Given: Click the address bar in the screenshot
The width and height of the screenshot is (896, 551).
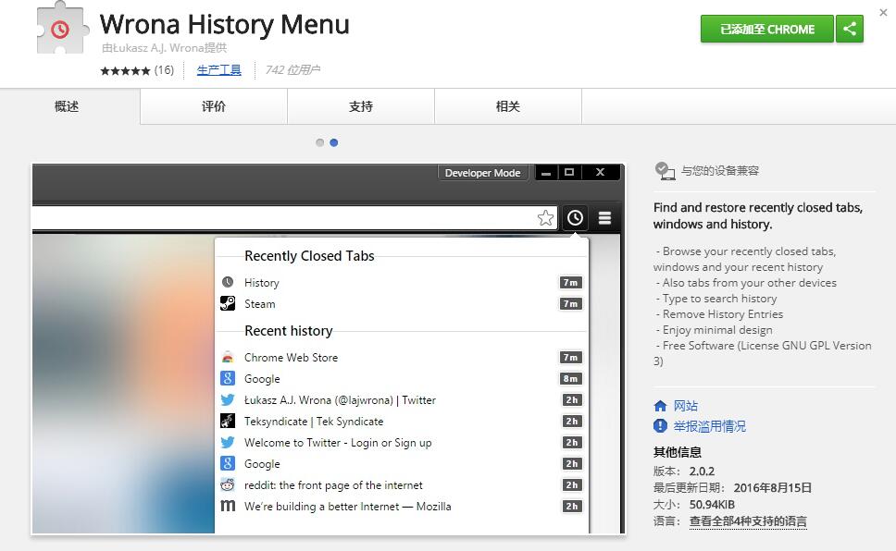Looking at the screenshot, I should click(294, 217).
